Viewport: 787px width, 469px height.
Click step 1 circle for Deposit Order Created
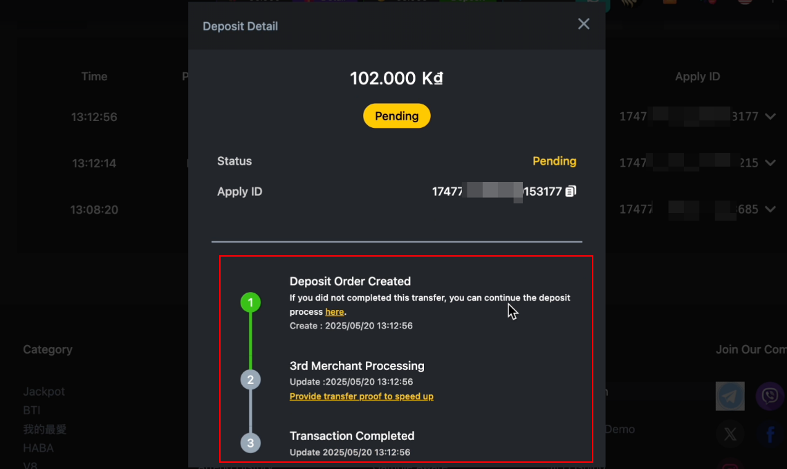point(250,302)
